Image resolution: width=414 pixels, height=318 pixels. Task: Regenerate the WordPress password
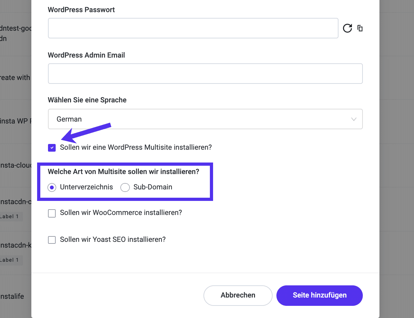pyautogui.click(x=347, y=28)
